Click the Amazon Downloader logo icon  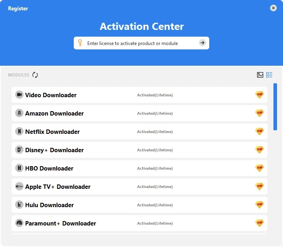tap(19, 113)
